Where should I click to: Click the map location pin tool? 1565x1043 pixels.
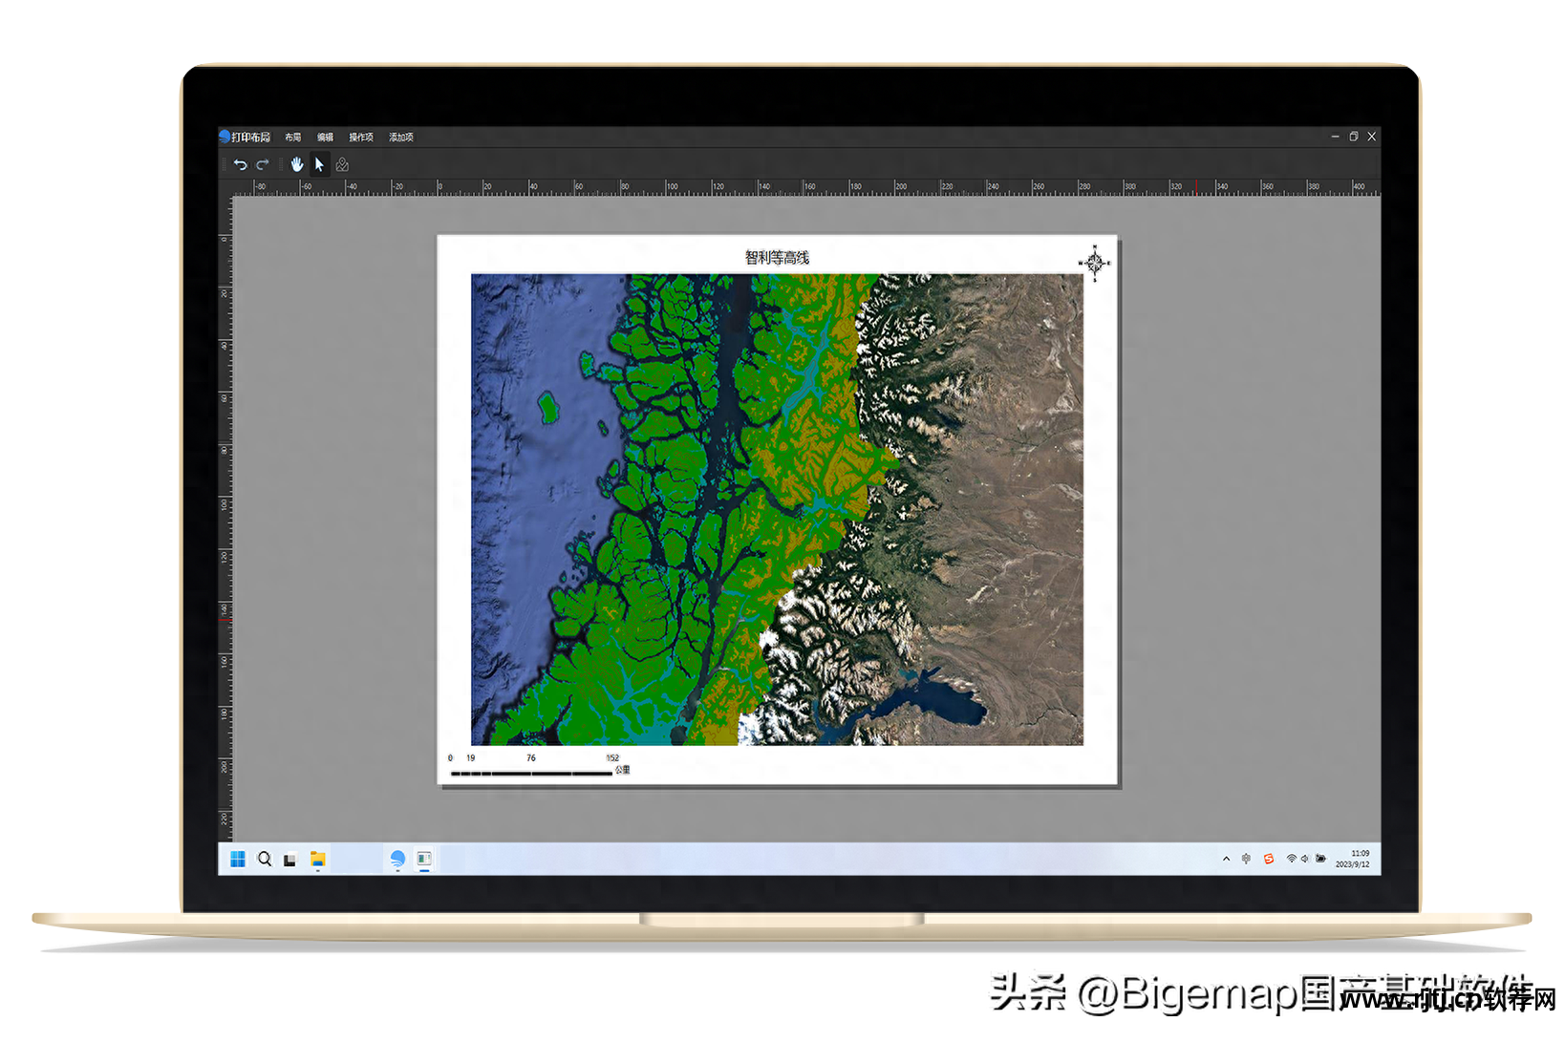click(342, 164)
